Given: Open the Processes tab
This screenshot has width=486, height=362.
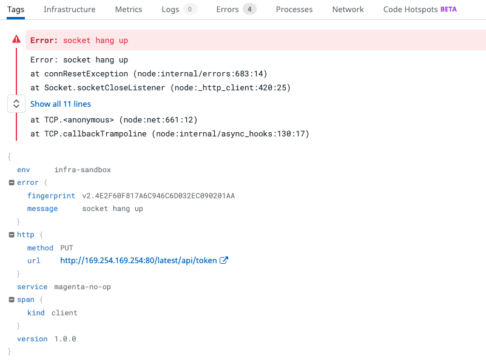Looking at the screenshot, I should [294, 9].
